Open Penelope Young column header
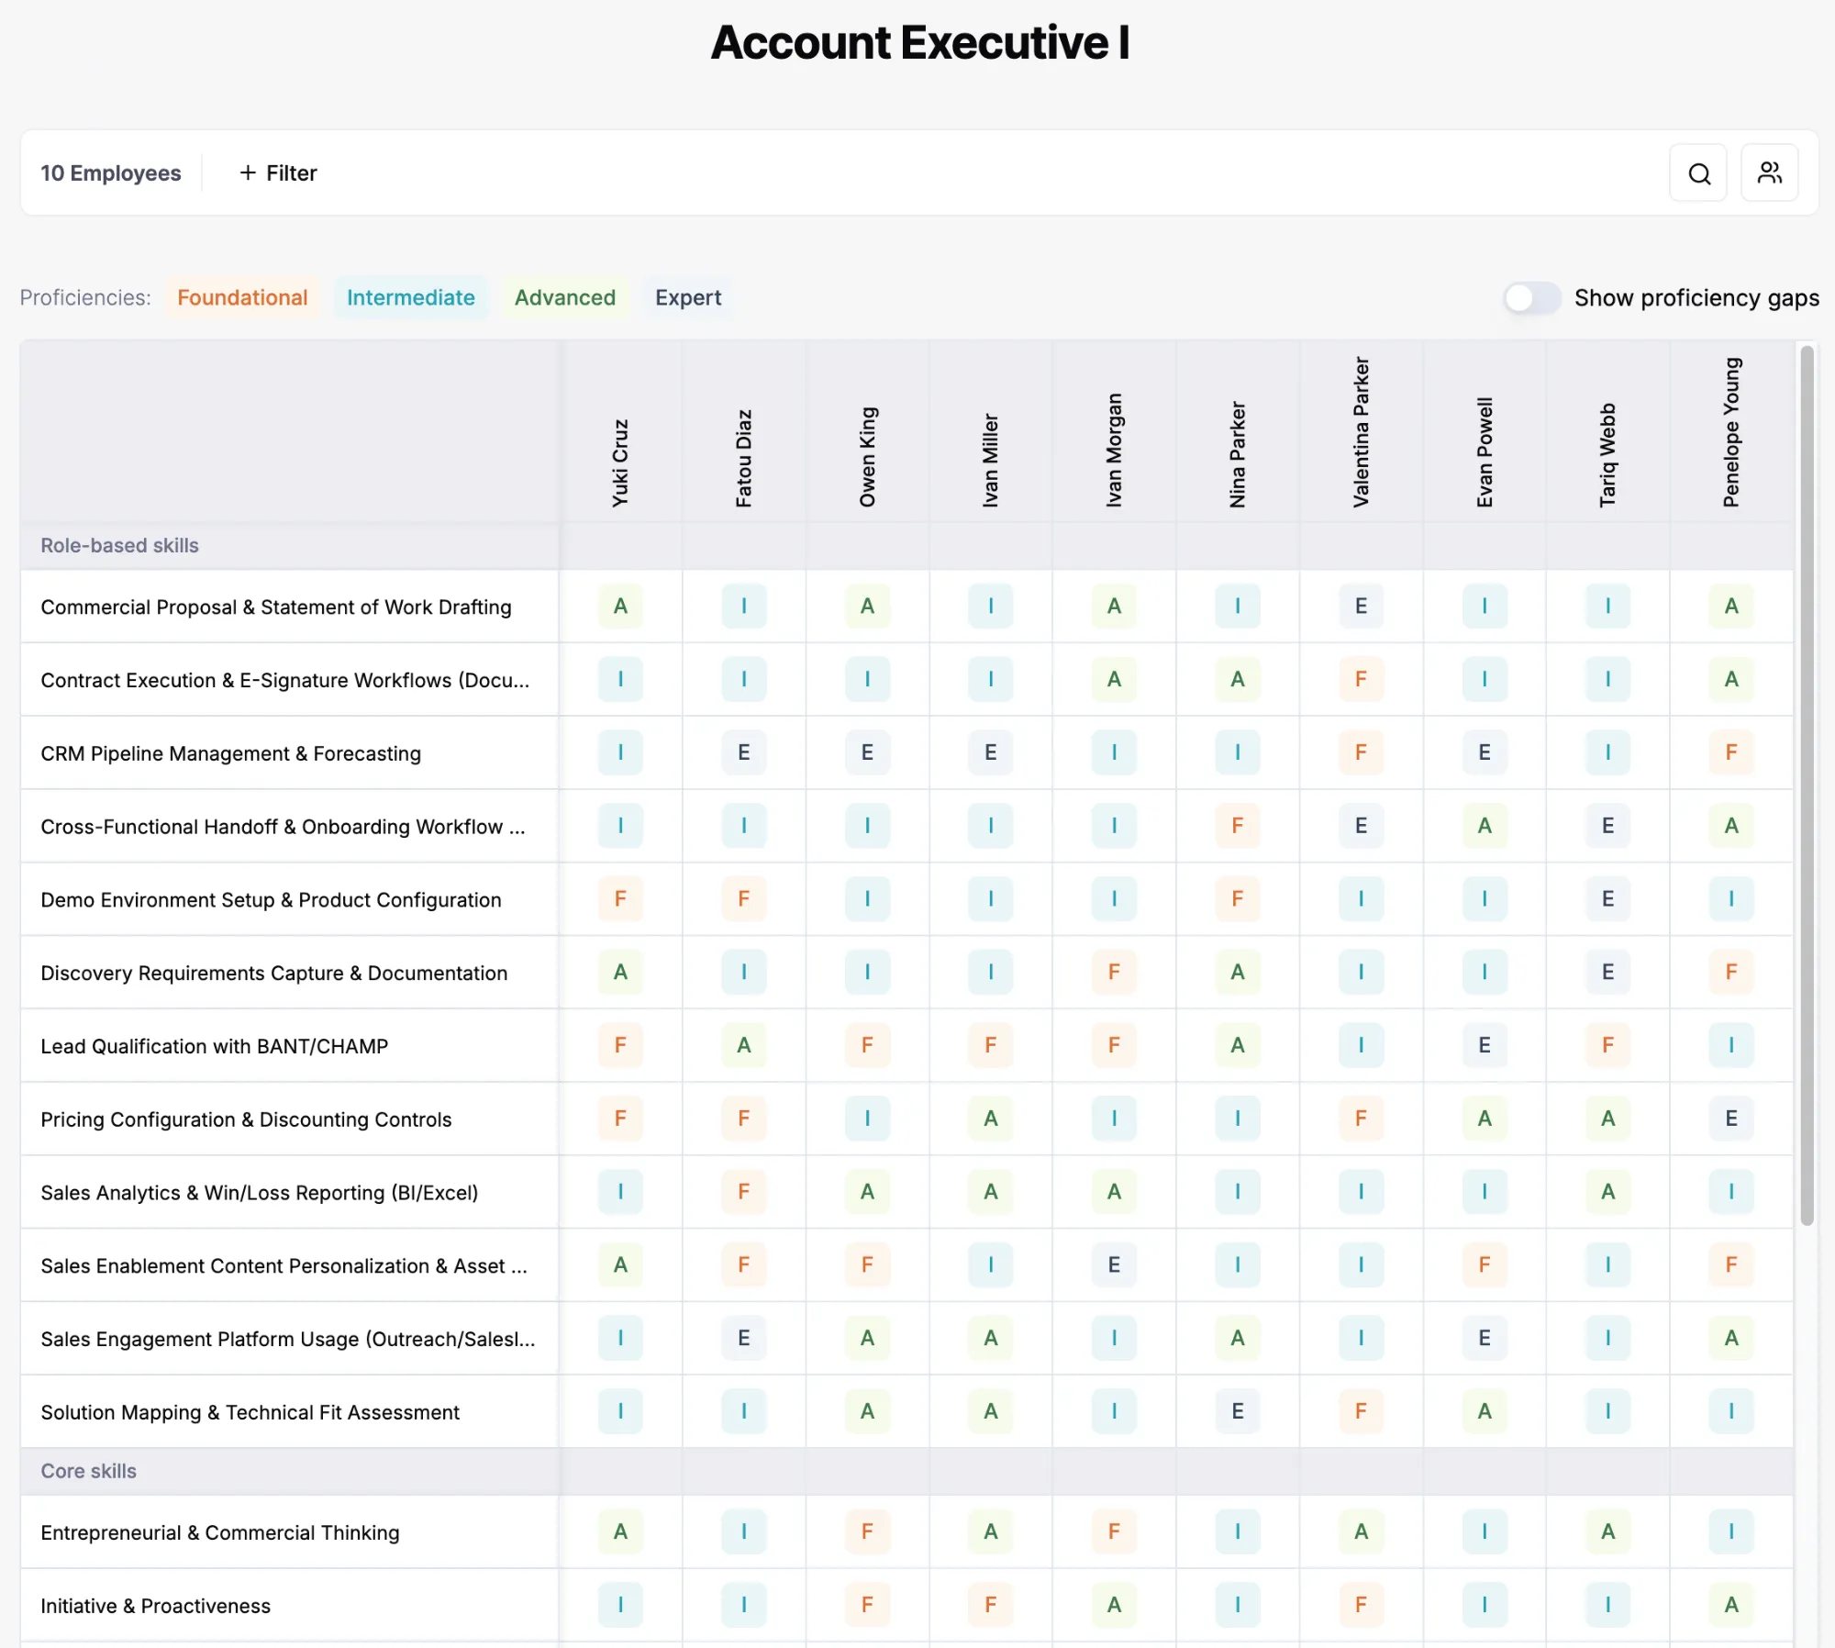Screen dimensions: 1835x1648 pyautogui.click(x=1730, y=432)
